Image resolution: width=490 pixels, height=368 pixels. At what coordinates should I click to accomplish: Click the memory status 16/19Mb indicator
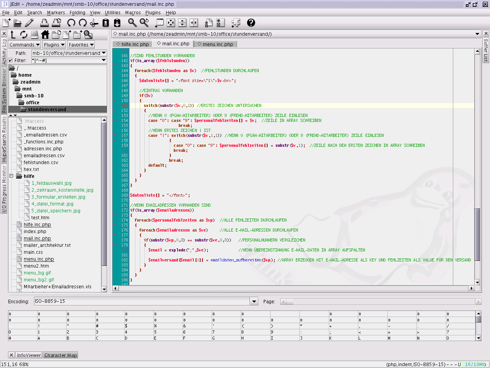pos(475,365)
